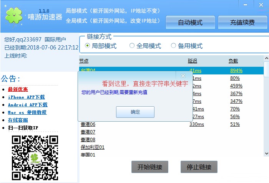
Task: Click 停止链接 to stop connection
Action: [199, 167]
